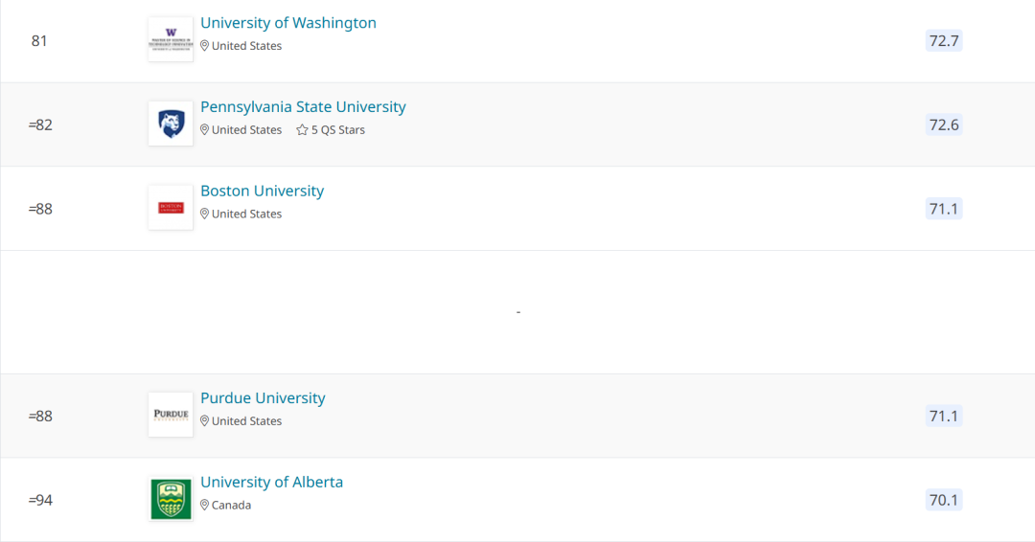Open the Pennsylvania State University link
The width and height of the screenshot is (1035, 542).
303,107
